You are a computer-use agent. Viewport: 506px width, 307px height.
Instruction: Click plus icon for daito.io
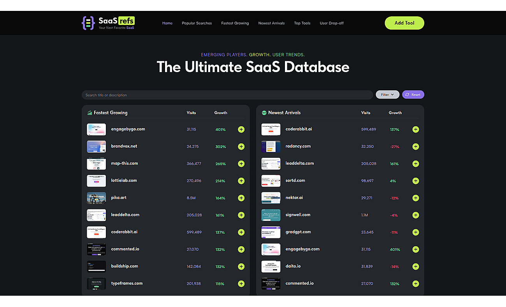click(416, 266)
